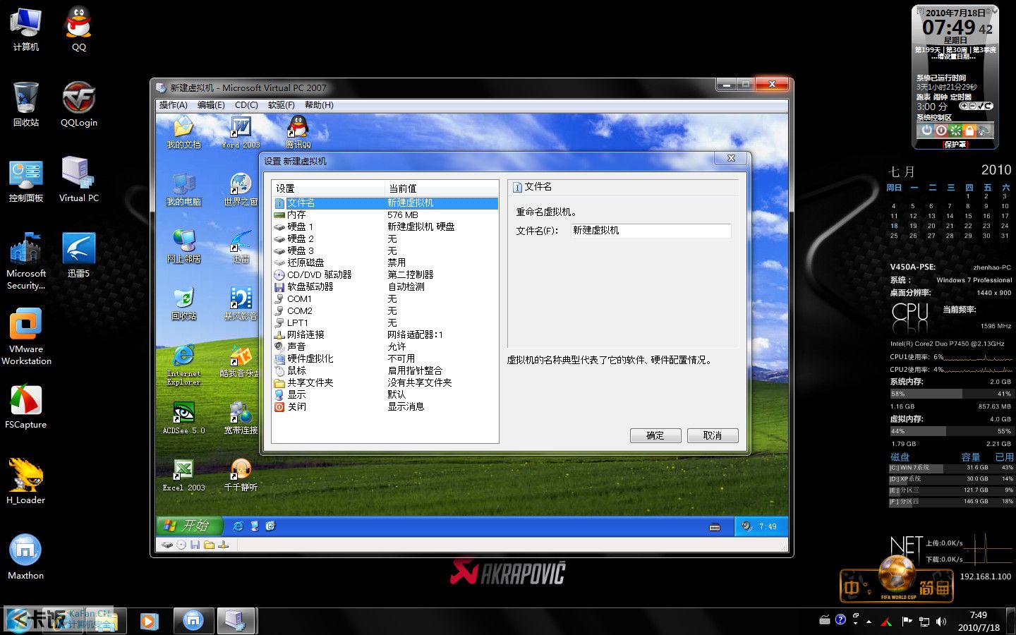Select the 共享文件夹 setting row

pyautogui.click(x=385, y=382)
